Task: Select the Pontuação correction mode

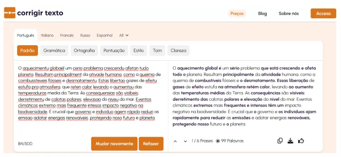Action: 114,50
